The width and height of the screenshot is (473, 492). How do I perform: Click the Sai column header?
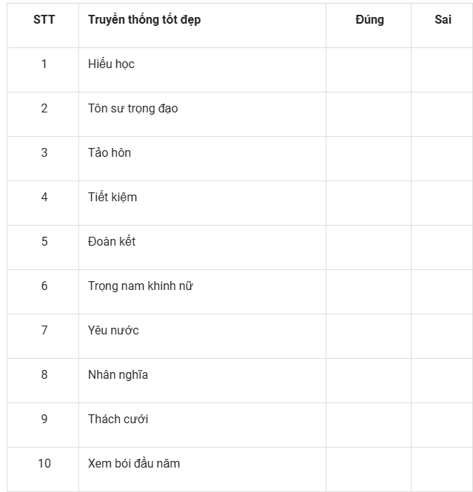(x=442, y=26)
